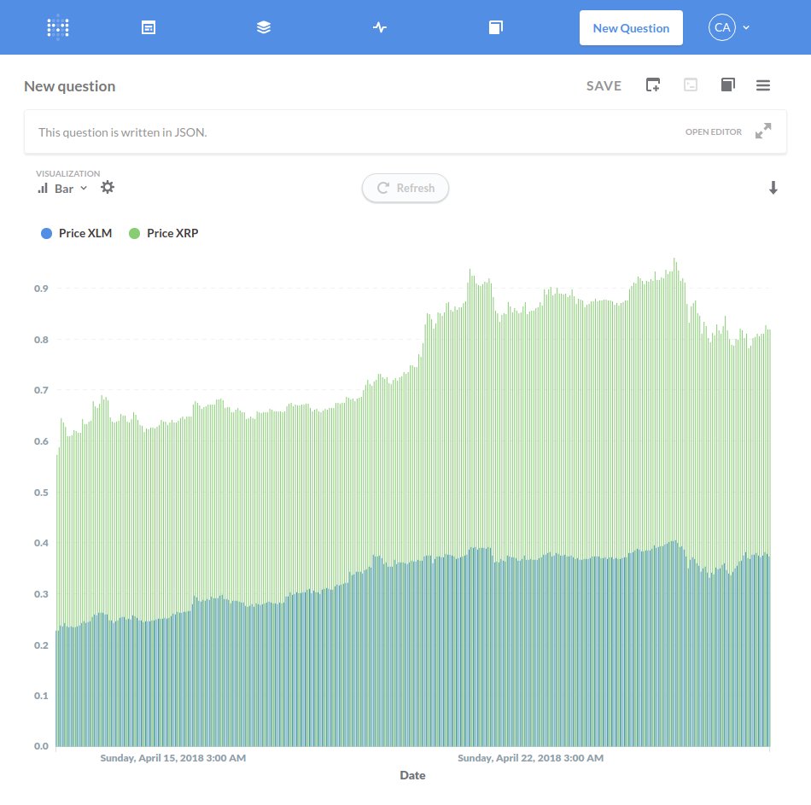
Task: Open the CA user avatar menu
Action: [x=721, y=27]
